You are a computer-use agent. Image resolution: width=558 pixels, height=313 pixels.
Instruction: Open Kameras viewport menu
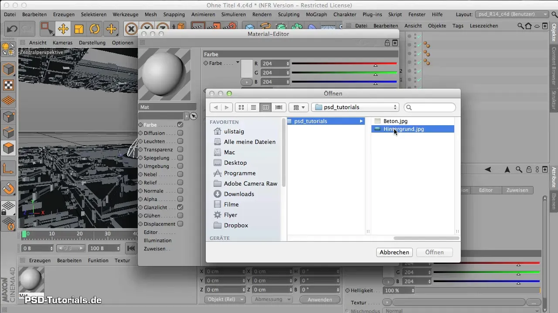pyautogui.click(x=62, y=43)
